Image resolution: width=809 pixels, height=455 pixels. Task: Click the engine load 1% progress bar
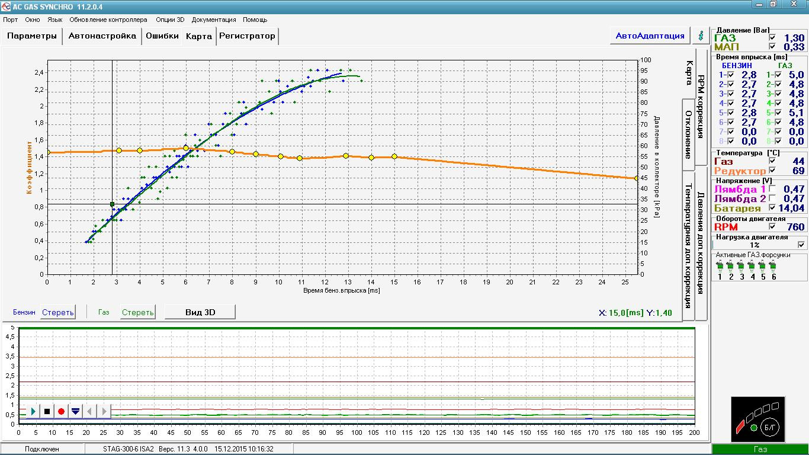point(755,245)
